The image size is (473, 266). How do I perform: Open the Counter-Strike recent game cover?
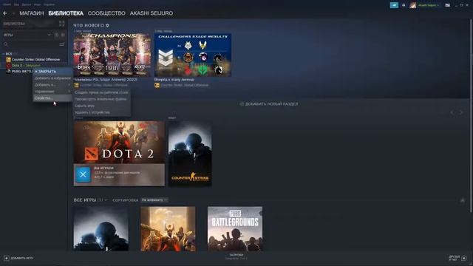tap(190, 154)
